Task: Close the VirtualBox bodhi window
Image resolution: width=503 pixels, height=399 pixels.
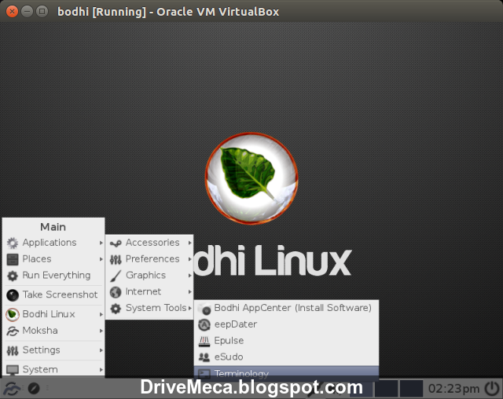Action: pos(13,12)
